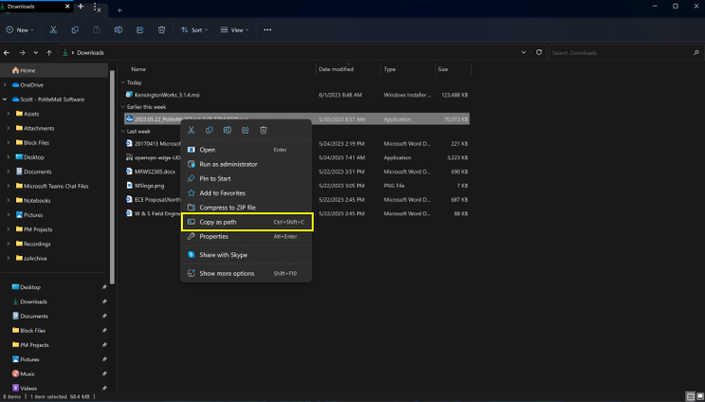This screenshot has width=705, height=402.
Task: Click the Share icon in the context menu
Action: click(245, 130)
